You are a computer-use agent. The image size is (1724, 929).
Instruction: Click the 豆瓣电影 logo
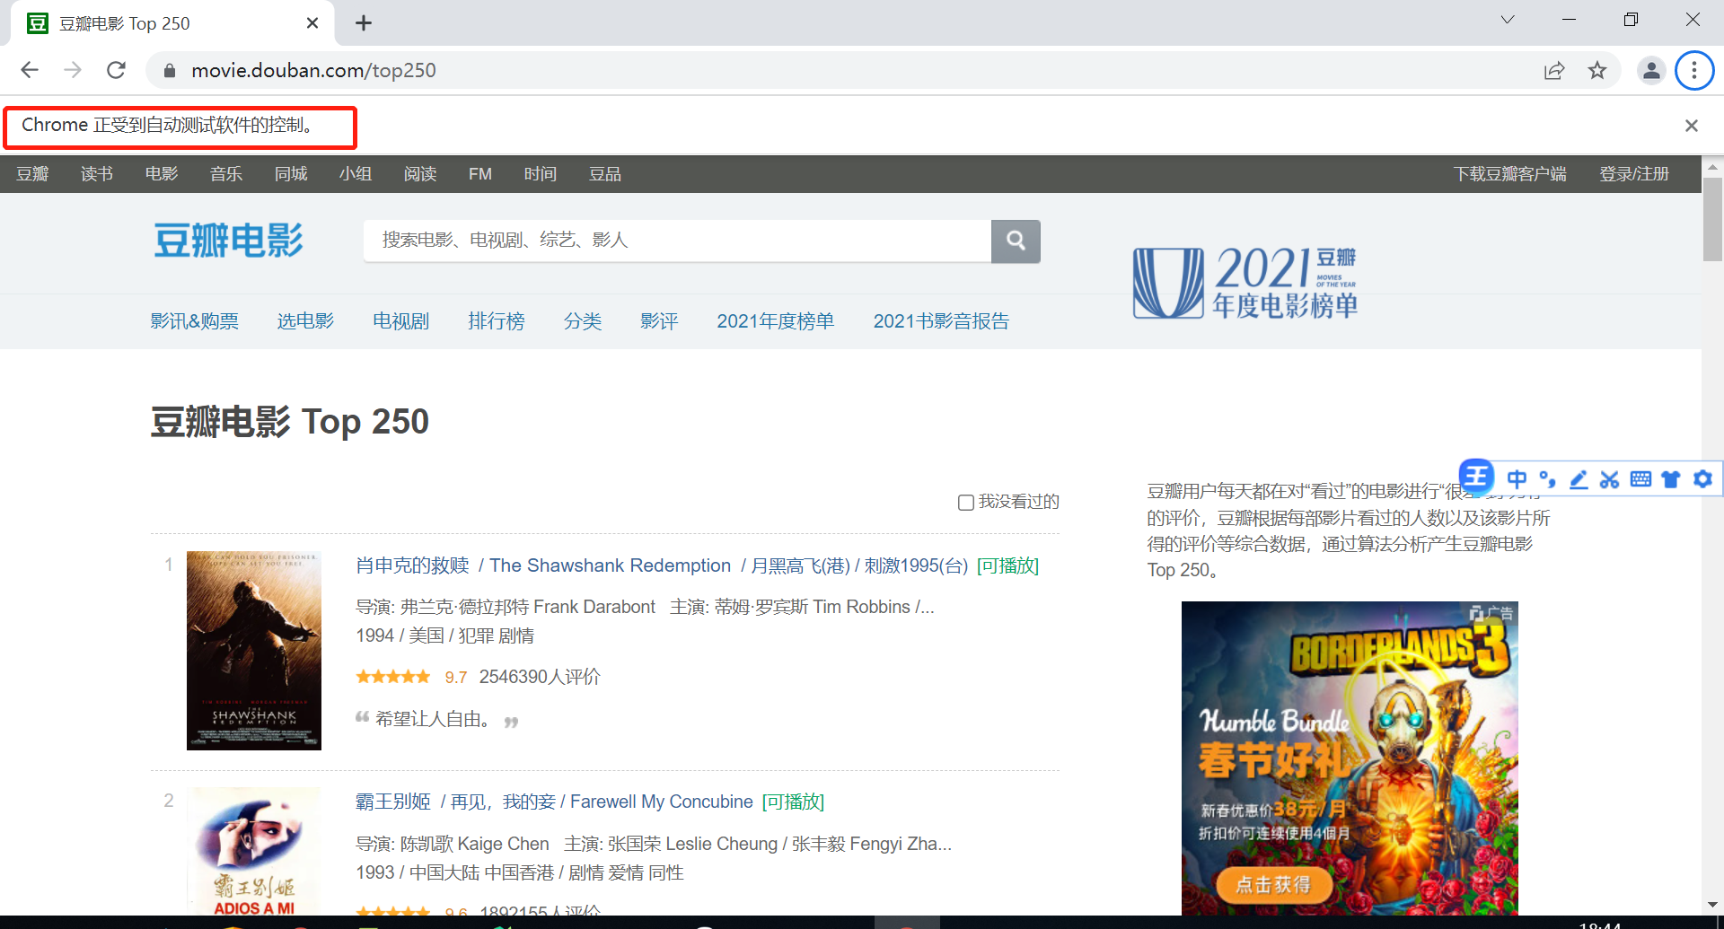tap(228, 241)
